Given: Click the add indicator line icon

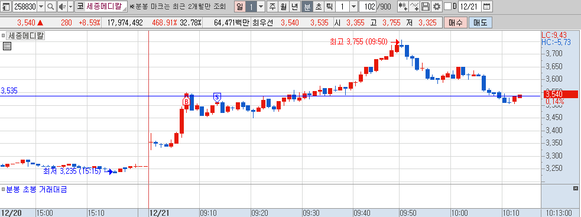Looking at the screenshot, I should coord(415,7).
